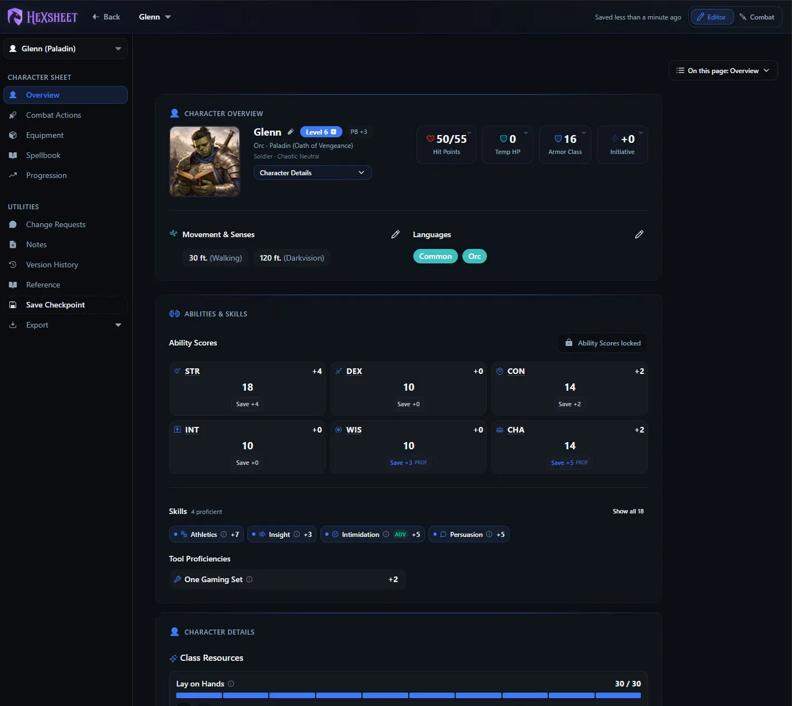Open Notes in the utilities list
The width and height of the screenshot is (792, 706).
[x=65, y=244]
